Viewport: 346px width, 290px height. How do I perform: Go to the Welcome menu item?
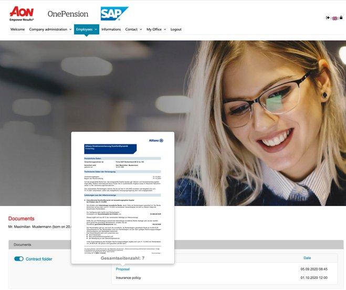pyautogui.click(x=18, y=29)
